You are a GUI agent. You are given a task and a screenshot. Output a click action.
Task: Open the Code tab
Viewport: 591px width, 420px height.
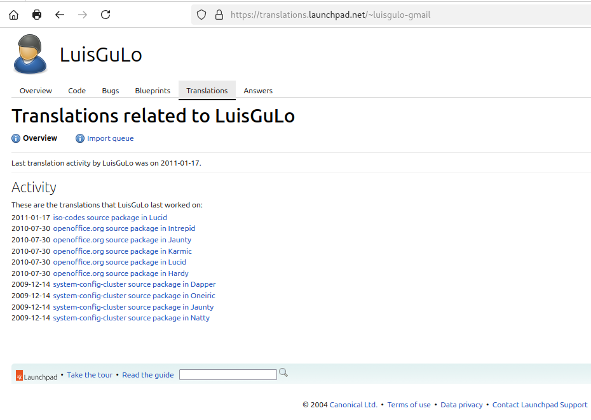pyautogui.click(x=77, y=91)
